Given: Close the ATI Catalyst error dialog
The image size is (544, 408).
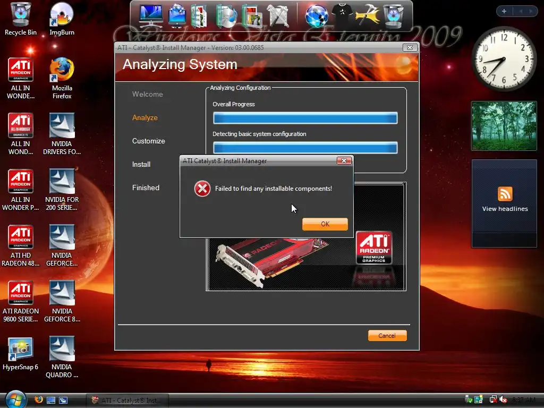Looking at the screenshot, I should [344, 160].
